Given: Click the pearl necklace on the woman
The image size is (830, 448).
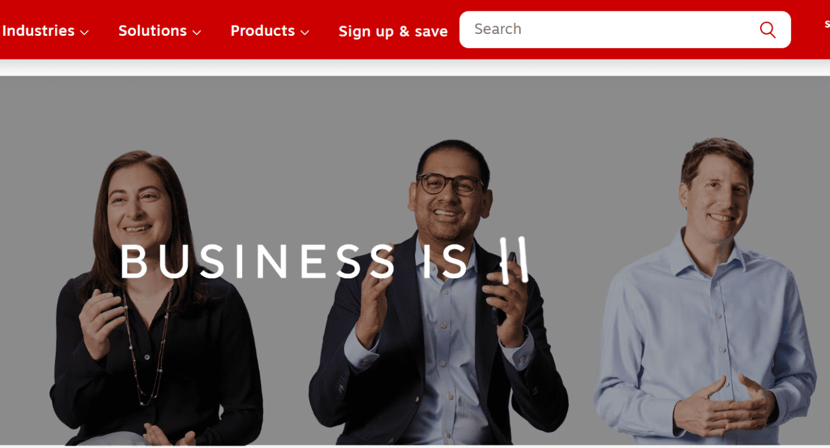Looking at the screenshot, I should pos(147,346).
